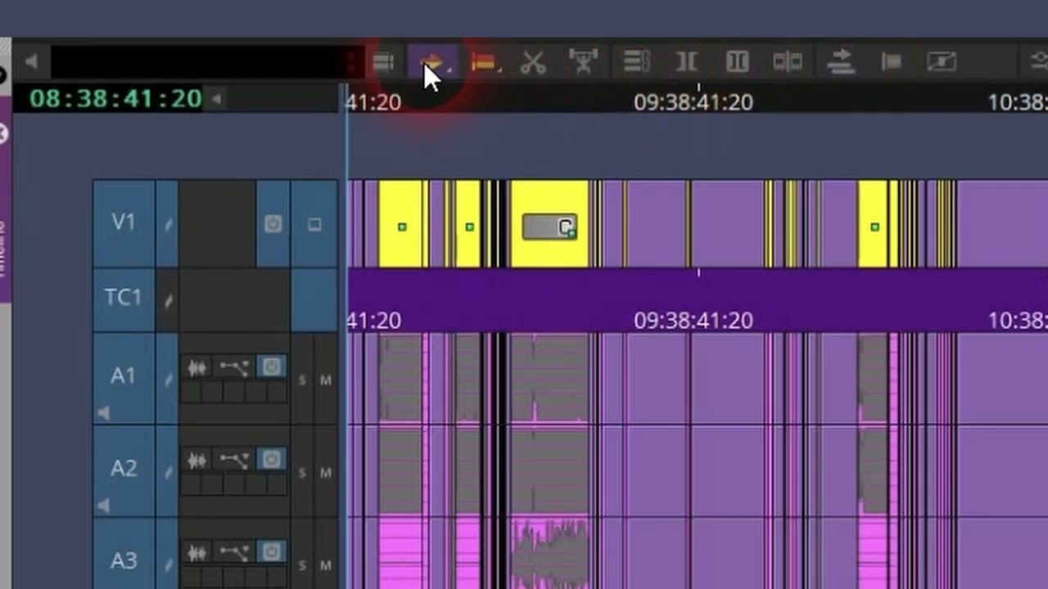This screenshot has height=589, width=1048.
Task: Solo track A1 with the S button
Action: (x=302, y=380)
